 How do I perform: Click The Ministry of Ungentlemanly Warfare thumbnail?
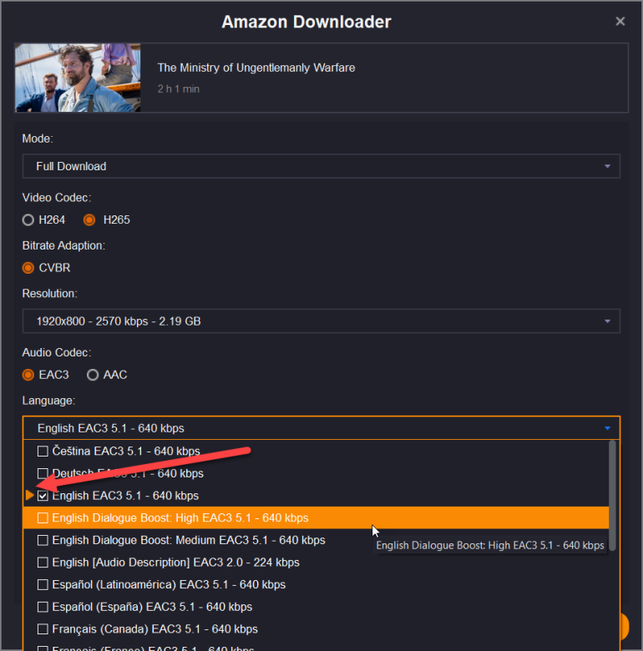[78, 78]
